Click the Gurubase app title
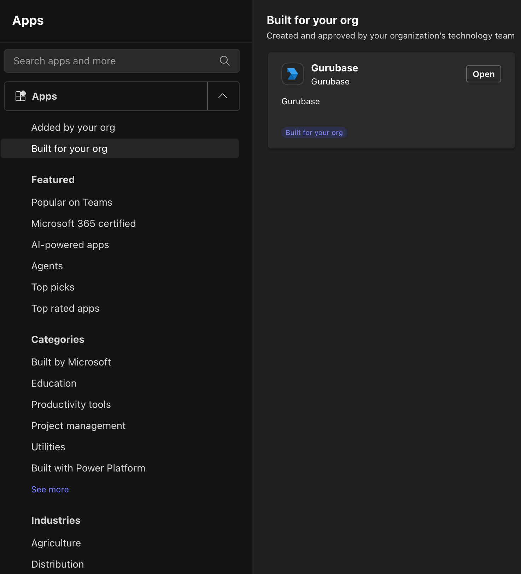This screenshot has width=521, height=574. point(334,68)
